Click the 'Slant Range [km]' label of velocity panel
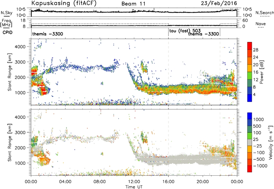This screenshot has height=189, width=274. pos(10,142)
